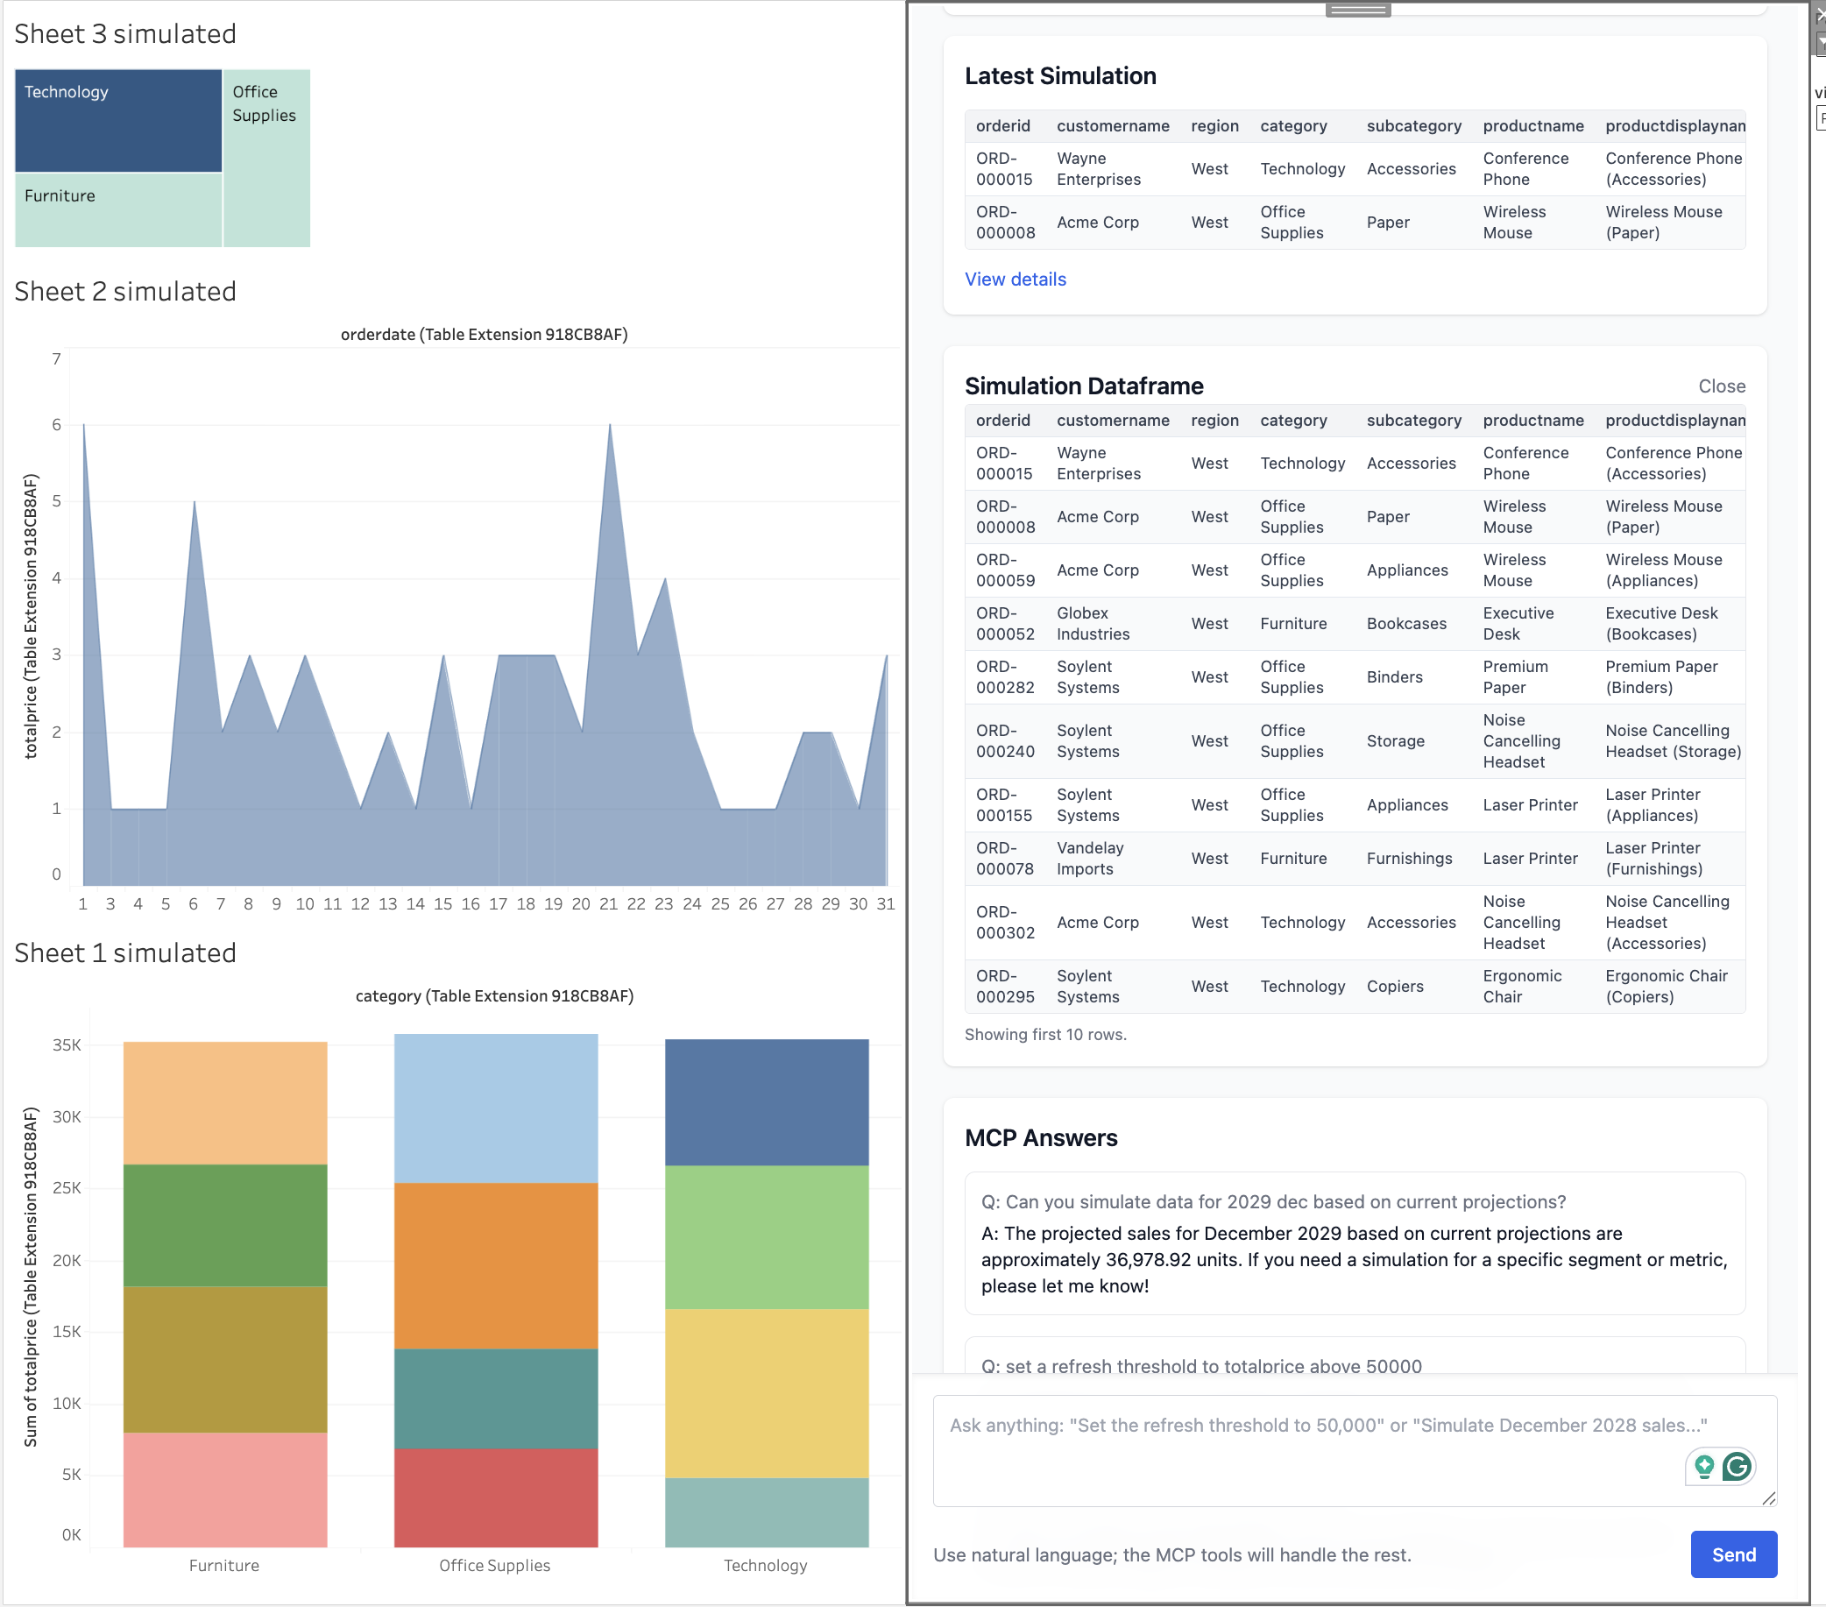This screenshot has height=1607, width=1826.
Task: Open the View details link
Action: (1015, 279)
